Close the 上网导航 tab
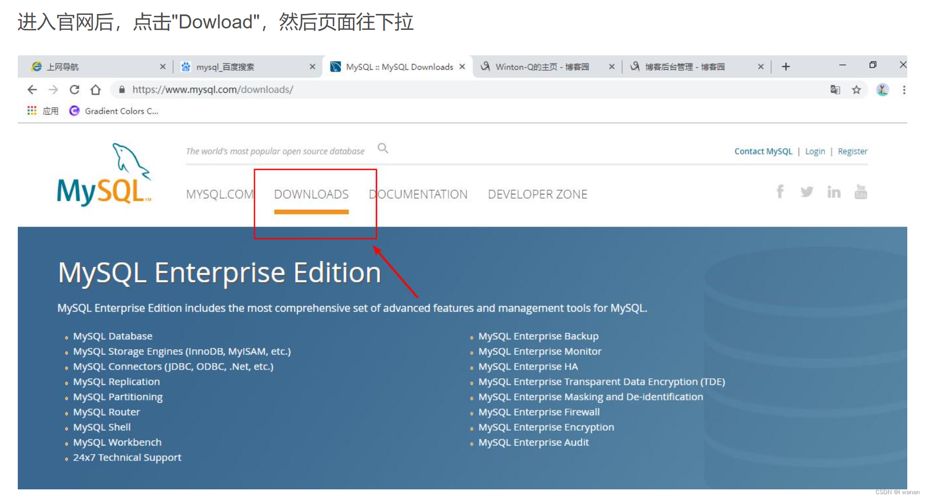Screen dimensions: 927x499 163,66
